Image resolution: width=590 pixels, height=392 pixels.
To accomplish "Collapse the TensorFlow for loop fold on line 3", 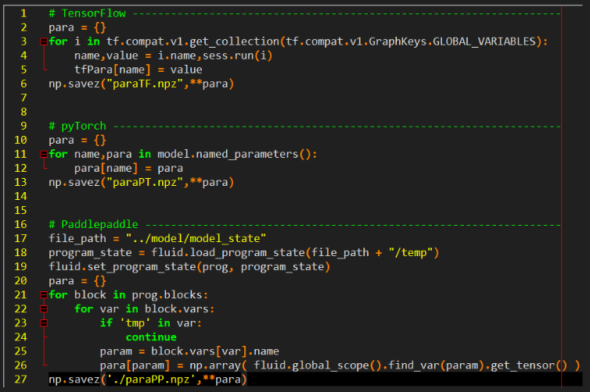I will [x=43, y=42].
